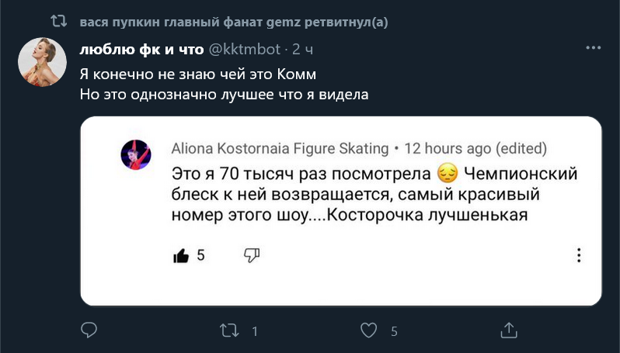620x353 pixels.
Task: Open the @kktmbot handle link
Action: click(243, 50)
